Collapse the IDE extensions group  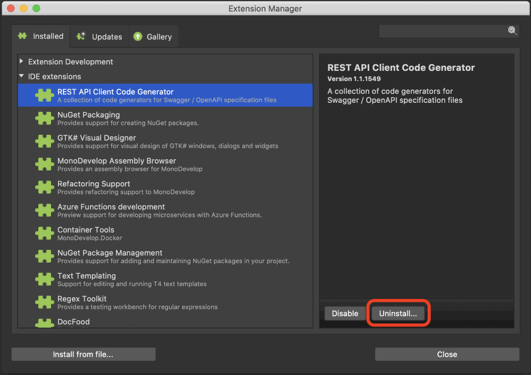[x=21, y=76]
